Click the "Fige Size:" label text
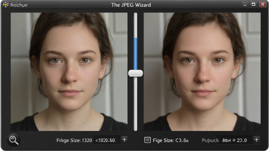 point(163,141)
